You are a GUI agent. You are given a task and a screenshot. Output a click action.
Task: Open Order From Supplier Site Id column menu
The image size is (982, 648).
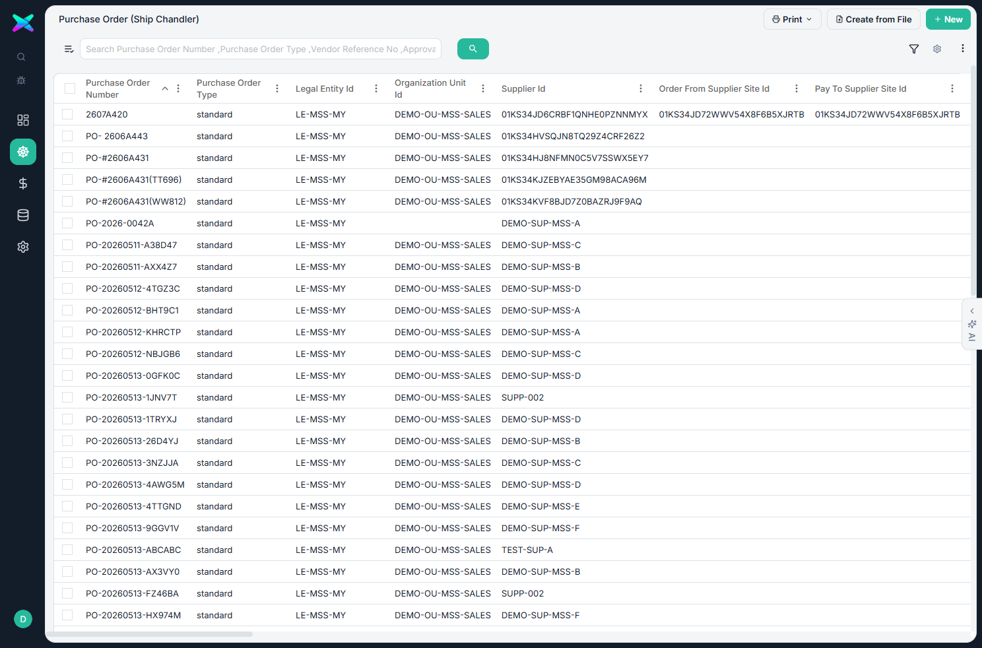coord(797,88)
